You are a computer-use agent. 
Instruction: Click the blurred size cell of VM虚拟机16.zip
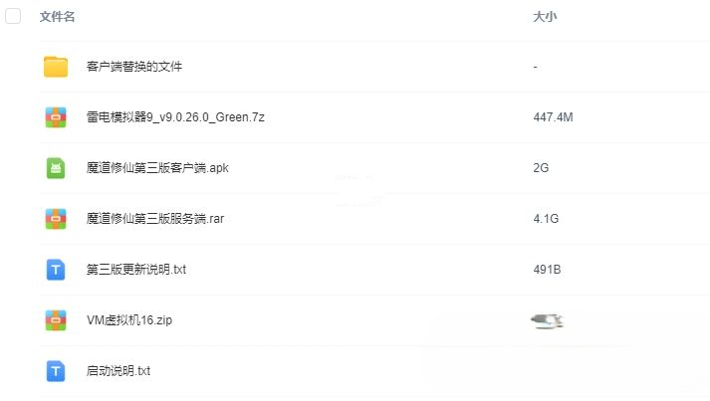click(x=547, y=320)
